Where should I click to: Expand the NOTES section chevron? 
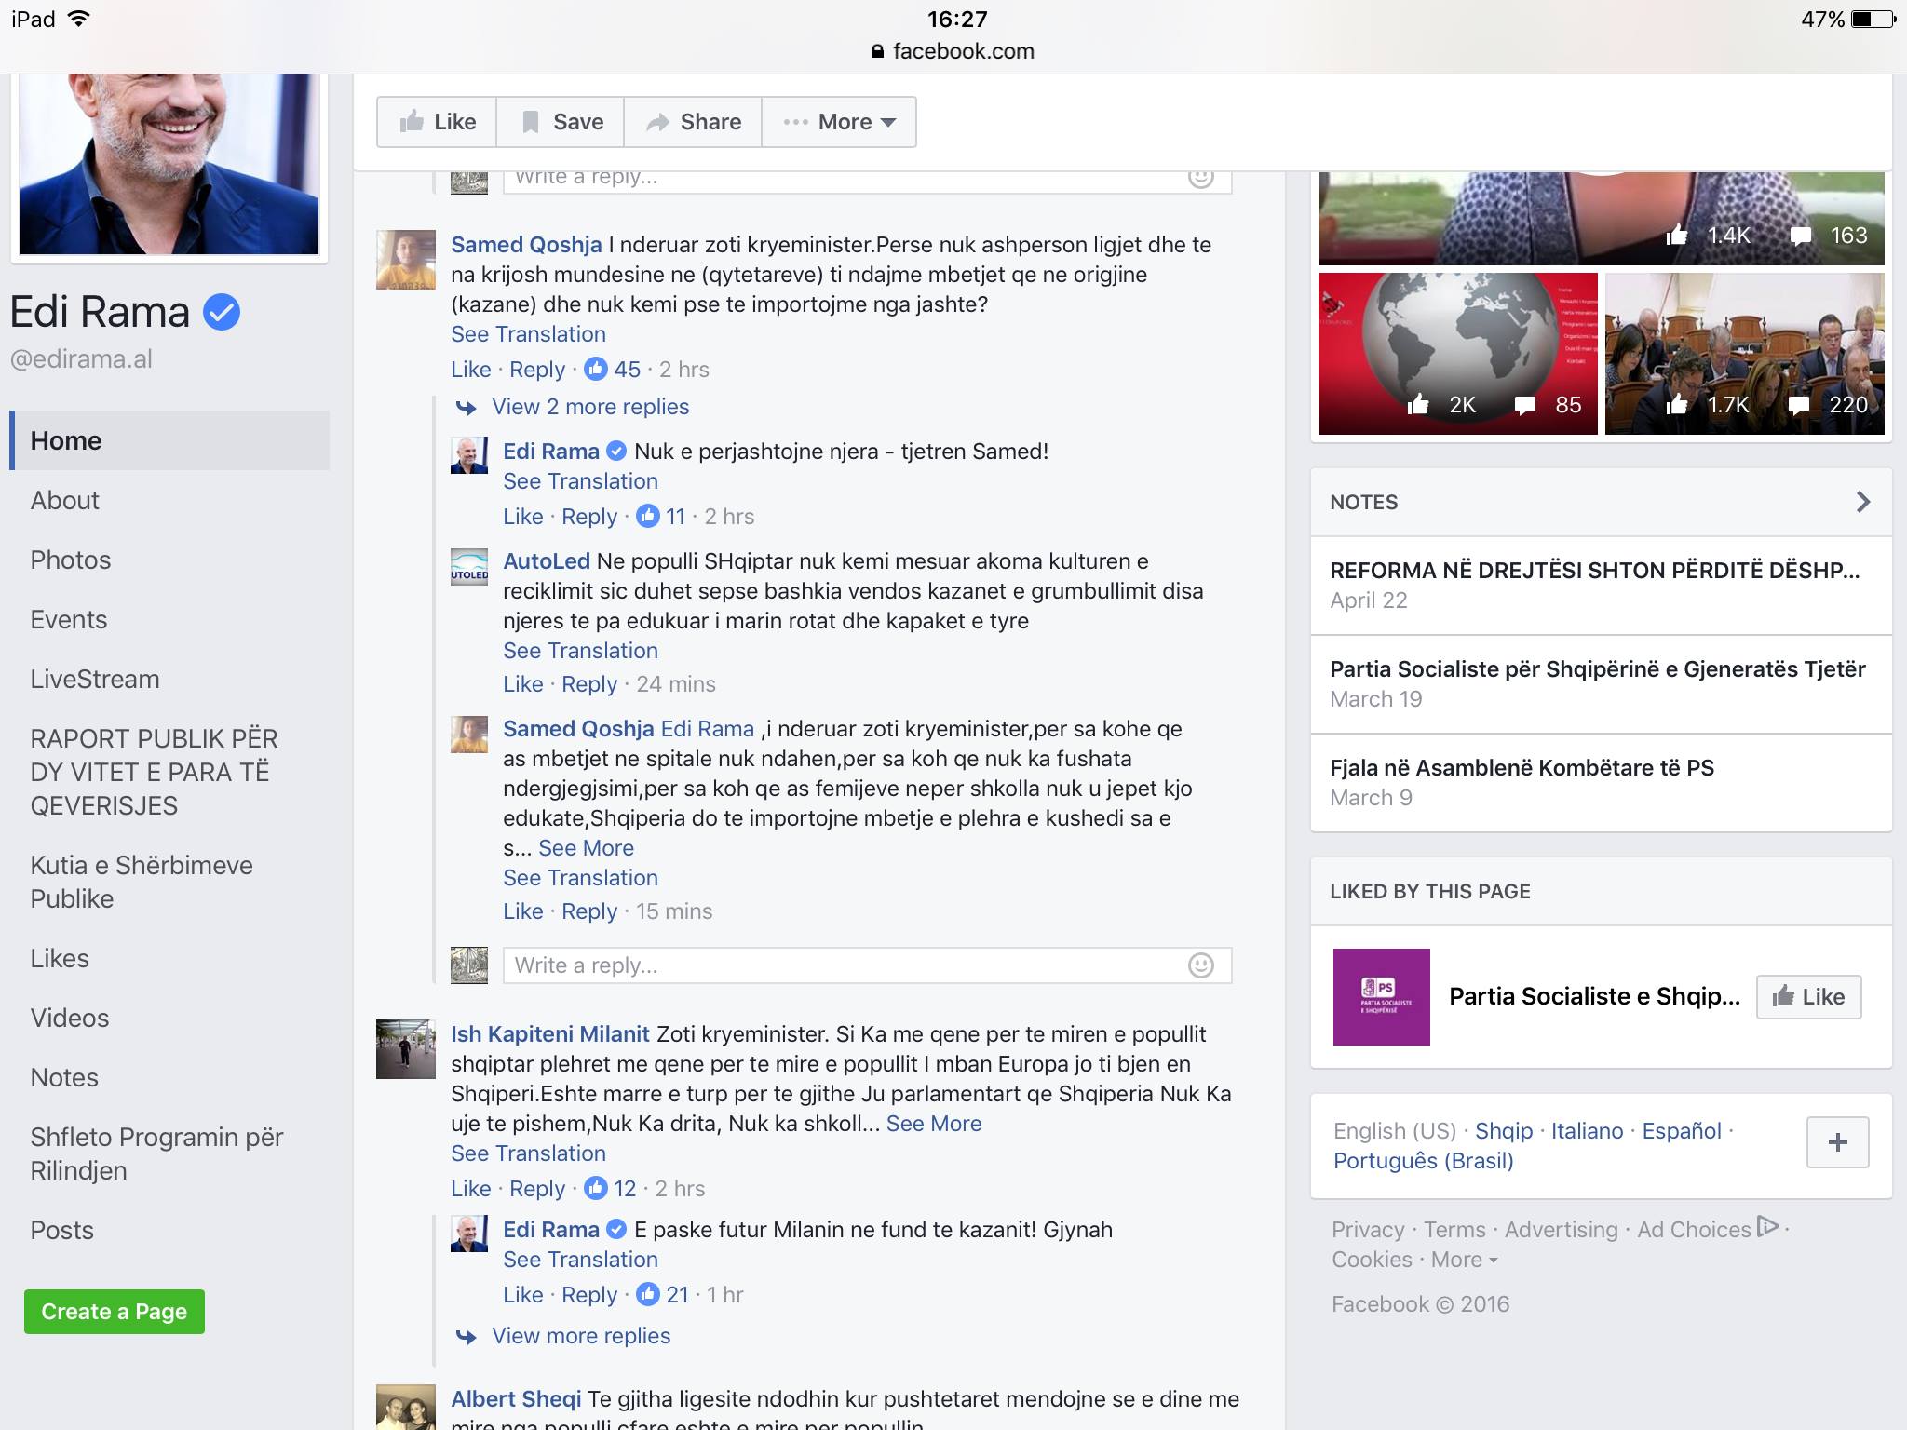[1862, 502]
